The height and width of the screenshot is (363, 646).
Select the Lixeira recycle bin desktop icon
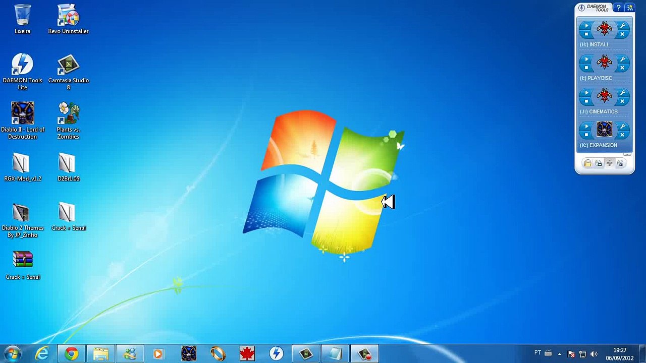22,20
